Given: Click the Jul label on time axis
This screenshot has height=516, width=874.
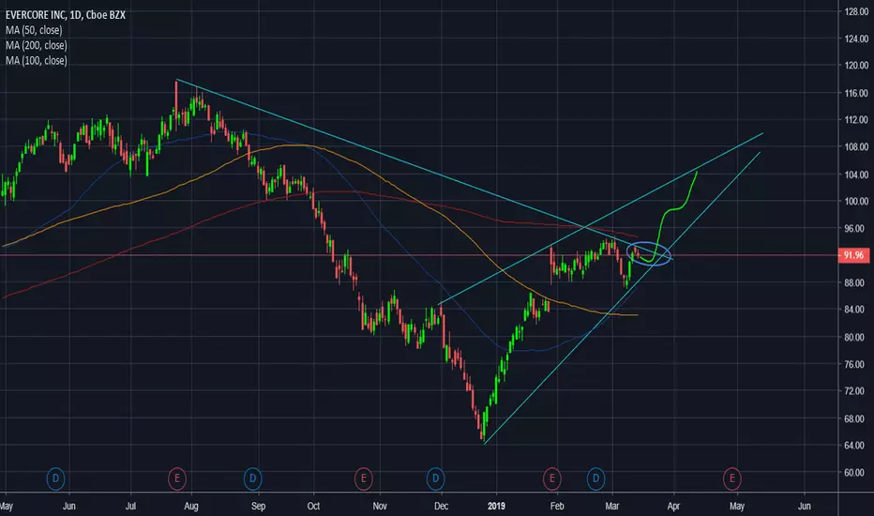Looking at the screenshot, I should pos(130,506).
